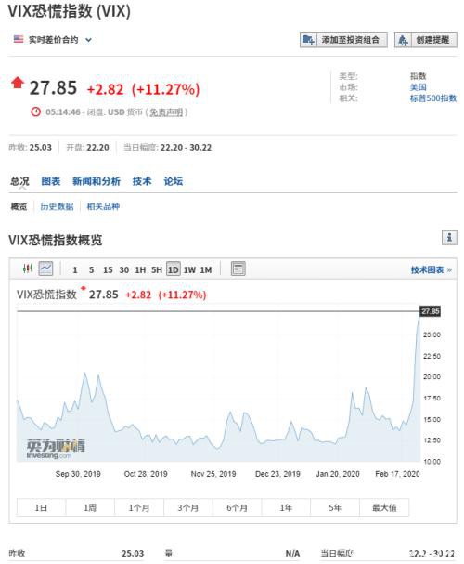Switch to the 论坛 tab
464x564 pixels.
174,181
